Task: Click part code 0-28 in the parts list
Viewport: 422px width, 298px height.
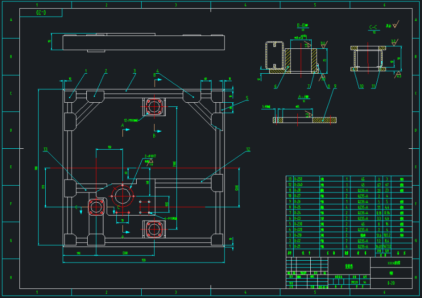Action: (x=297, y=190)
